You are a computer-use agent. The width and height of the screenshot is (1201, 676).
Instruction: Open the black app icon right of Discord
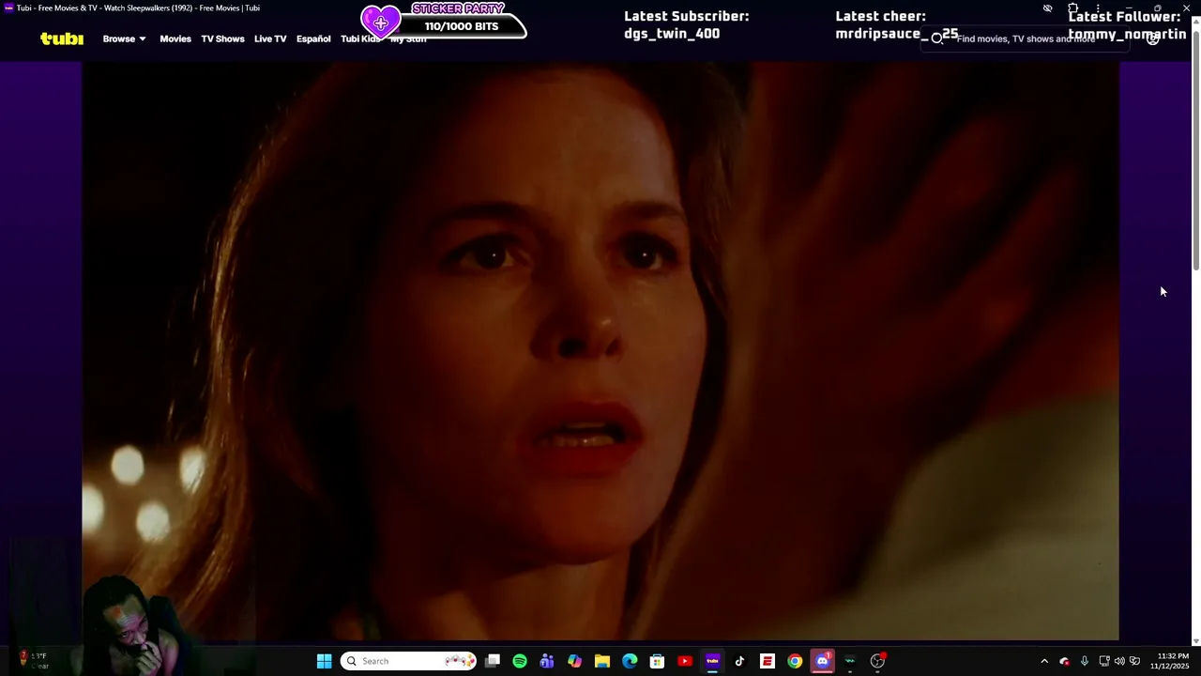850,661
